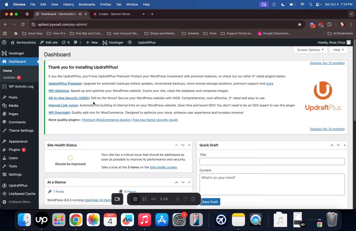Image resolution: width=356 pixels, height=231 pixels.
Task: Open the 6 pending updates icon
Action: [x=66, y=42]
